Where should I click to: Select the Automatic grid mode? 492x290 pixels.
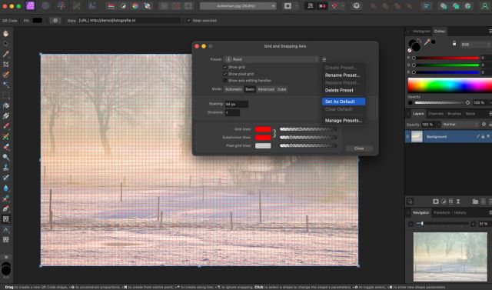[x=234, y=89]
